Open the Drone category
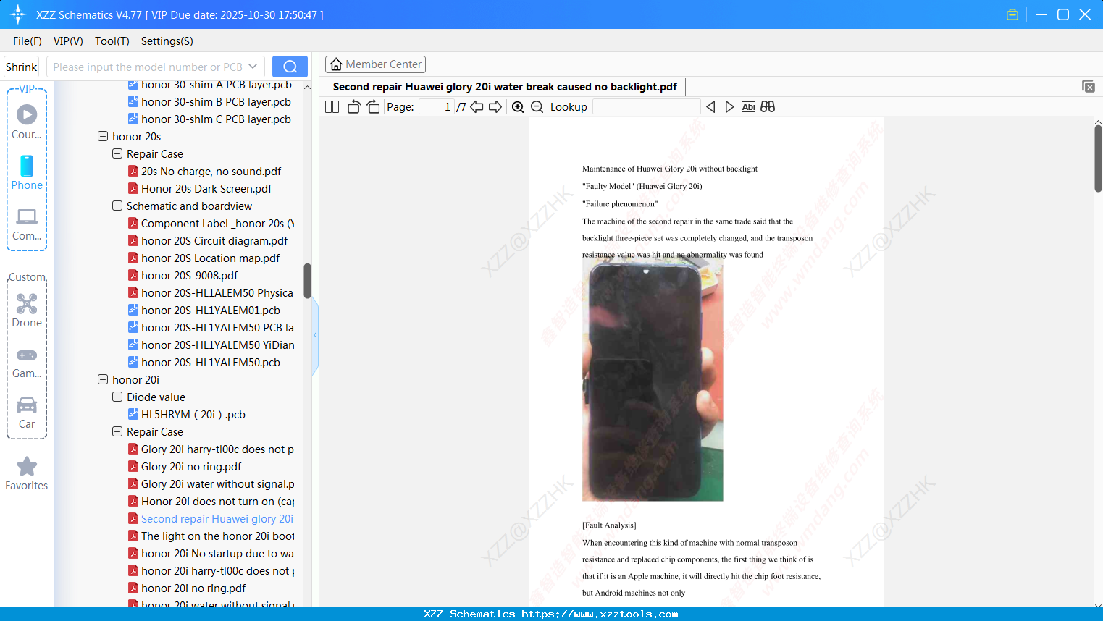Viewport: 1103px width, 621px height. point(27,310)
